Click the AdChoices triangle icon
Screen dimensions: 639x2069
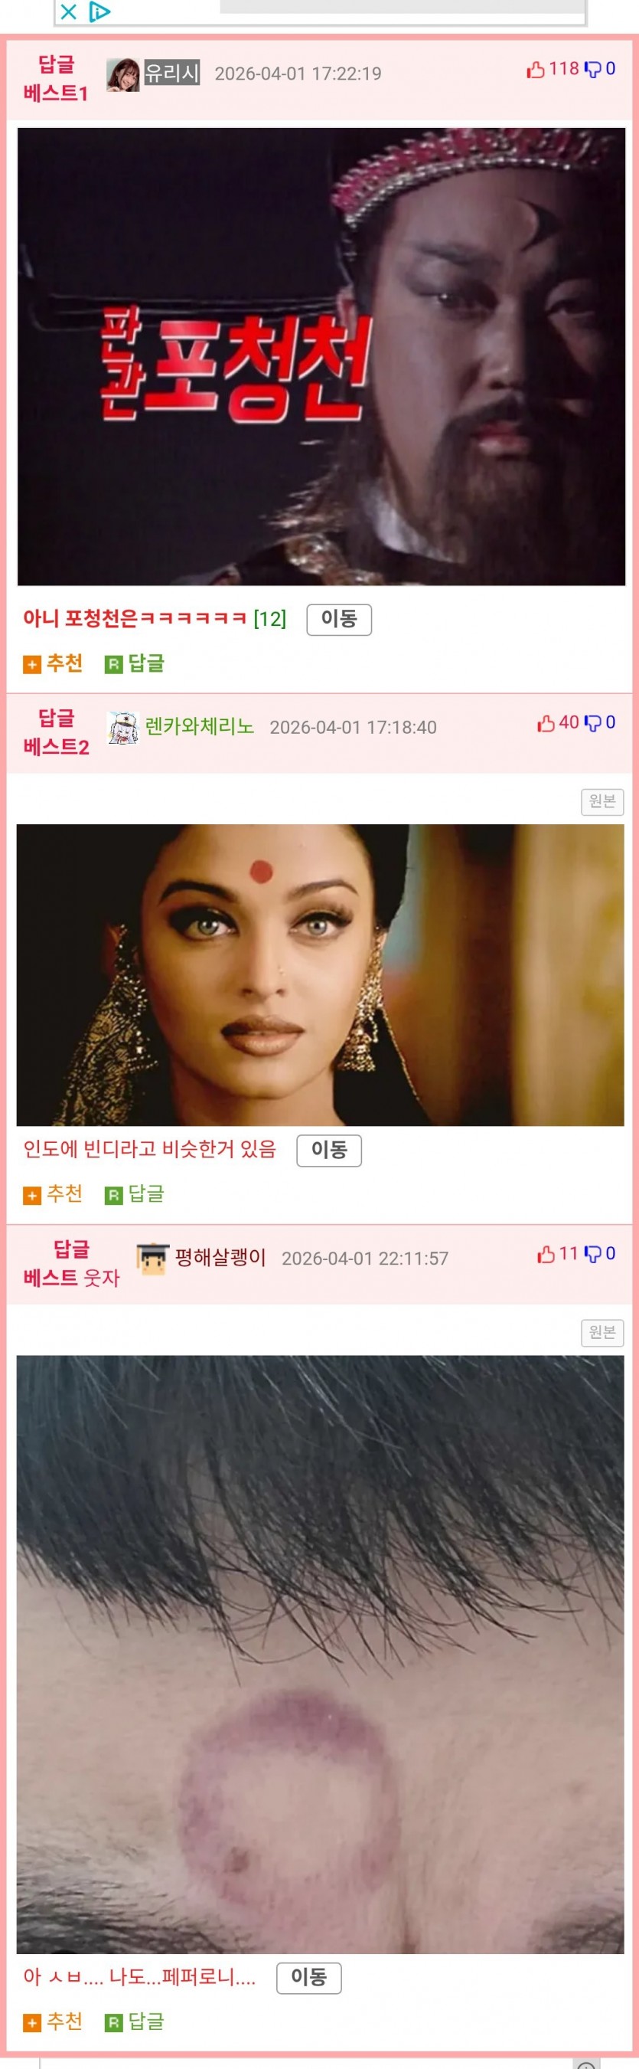[x=99, y=11]
